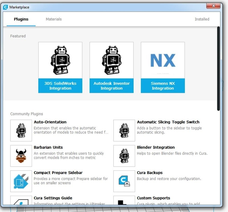Show the Installed packages list
This screenshot has width=228, height=212.
pos(202,19)
